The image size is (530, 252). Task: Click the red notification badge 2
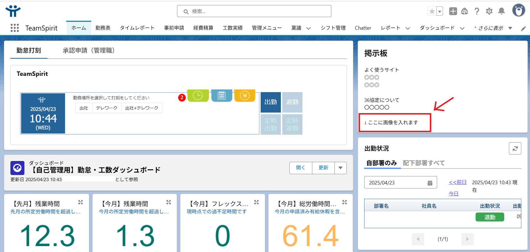click(x=182, y=97)
